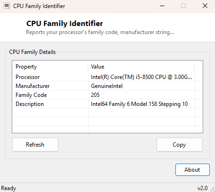
Task: Click the Reports your processor's subtitle text
Action: point(100,32)
